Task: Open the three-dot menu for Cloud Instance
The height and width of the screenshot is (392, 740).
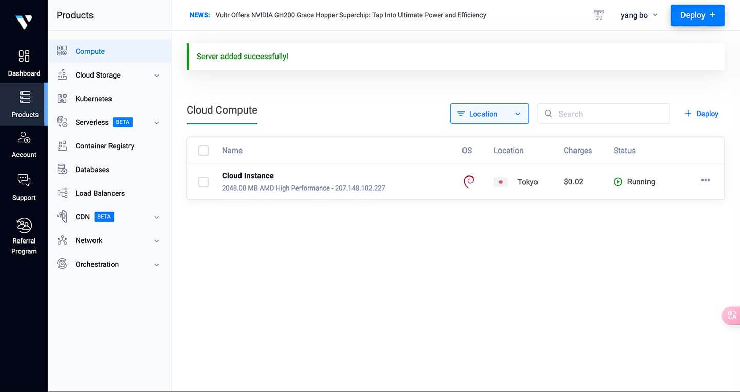Action: click(706, 180)
